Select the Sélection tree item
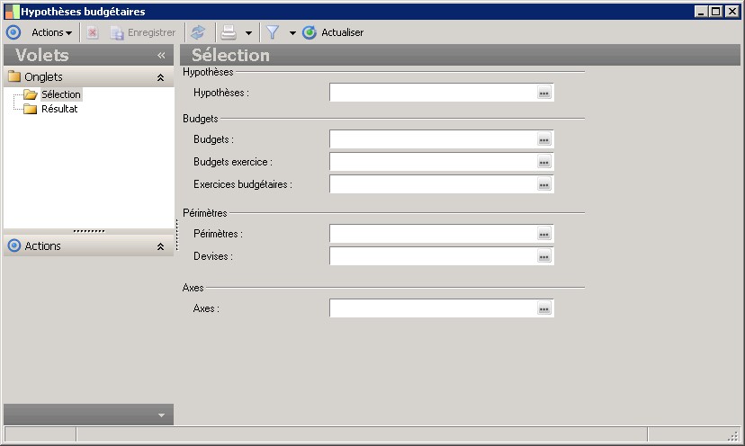The height and width of the screenshot is (446, 745). [x=61, y=94]
